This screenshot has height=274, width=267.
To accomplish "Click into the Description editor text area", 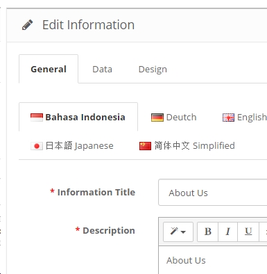I will pos(213,260).
